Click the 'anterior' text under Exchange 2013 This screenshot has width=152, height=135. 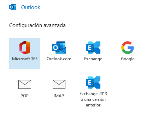pos(93,105)
